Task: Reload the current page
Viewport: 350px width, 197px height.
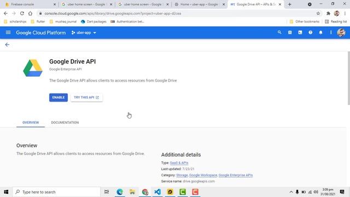Action: tap(22, 13)
